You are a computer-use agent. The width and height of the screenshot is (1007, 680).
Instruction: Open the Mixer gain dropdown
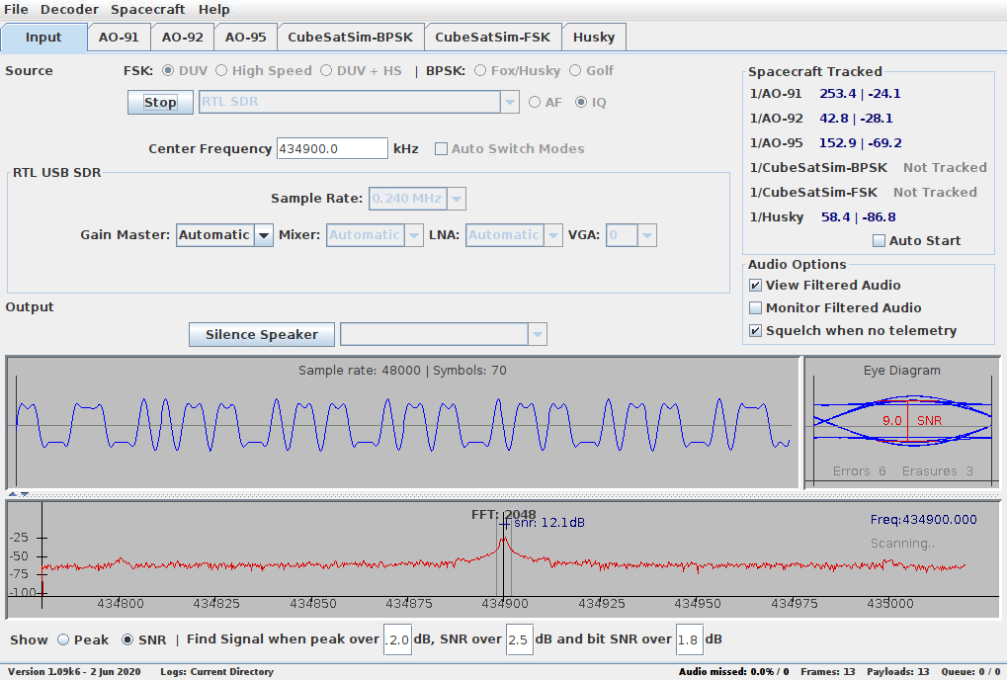tap(375, 235)
